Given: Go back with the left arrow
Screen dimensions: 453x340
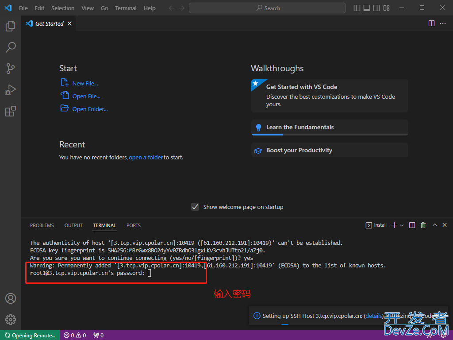Looking at the screenshot, I should 172,8.
